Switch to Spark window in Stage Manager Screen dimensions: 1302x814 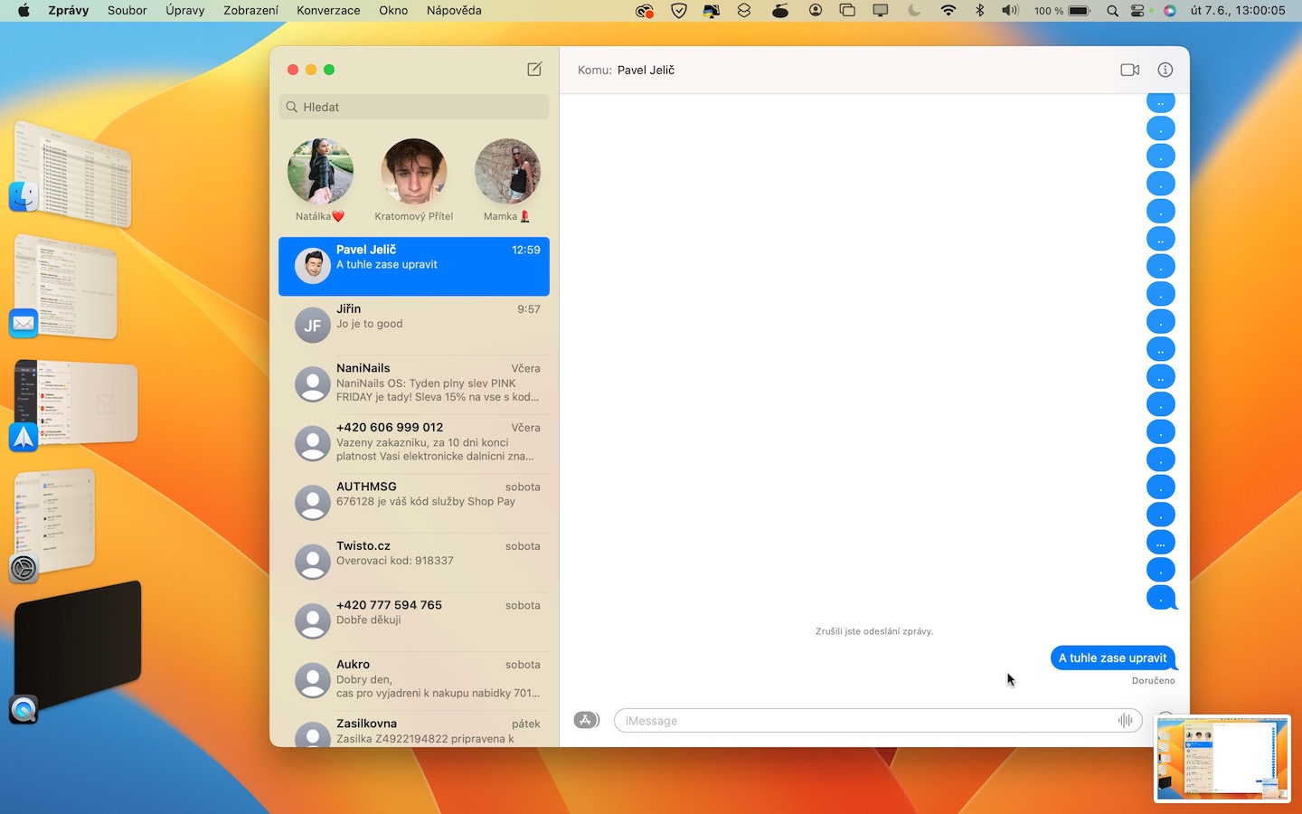click(x=74, y=405)
